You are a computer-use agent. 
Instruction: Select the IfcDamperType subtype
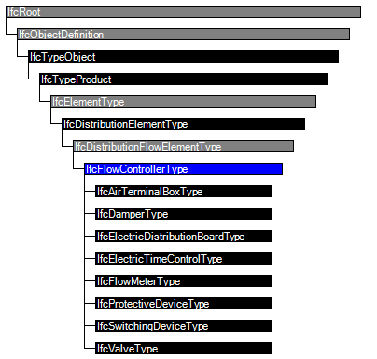tap(183, 214)
